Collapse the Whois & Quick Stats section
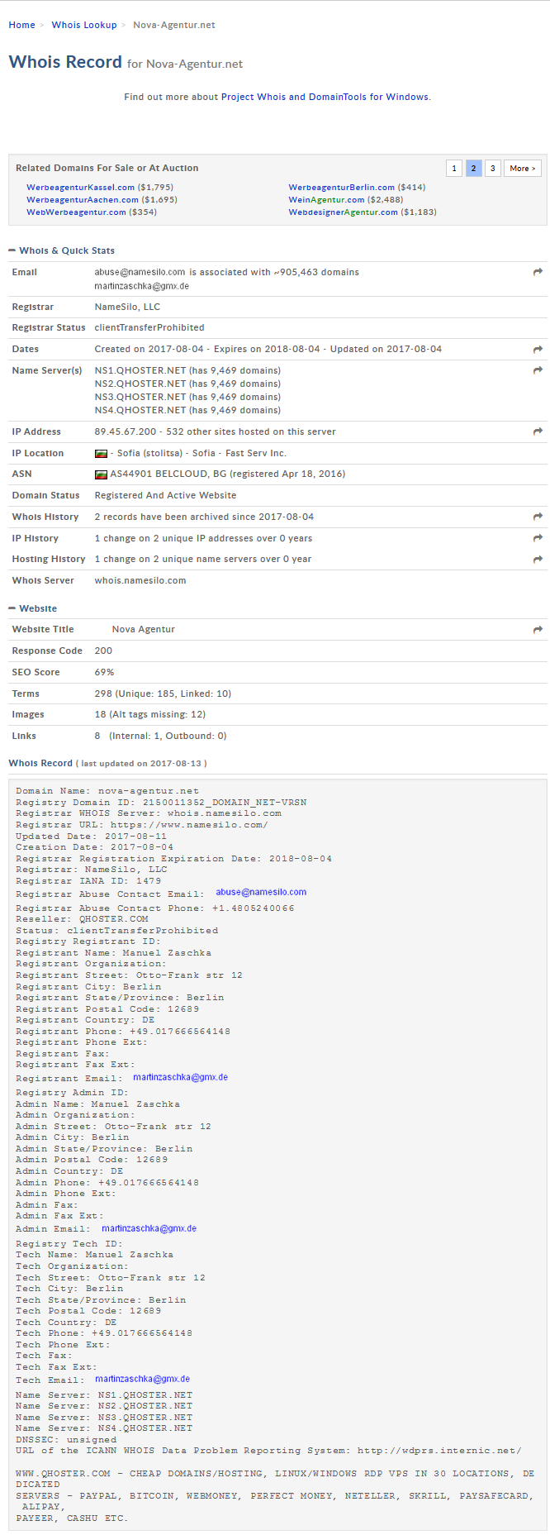Image resolution: width=550 pixels, height=1535 pixels. (12, 250)
